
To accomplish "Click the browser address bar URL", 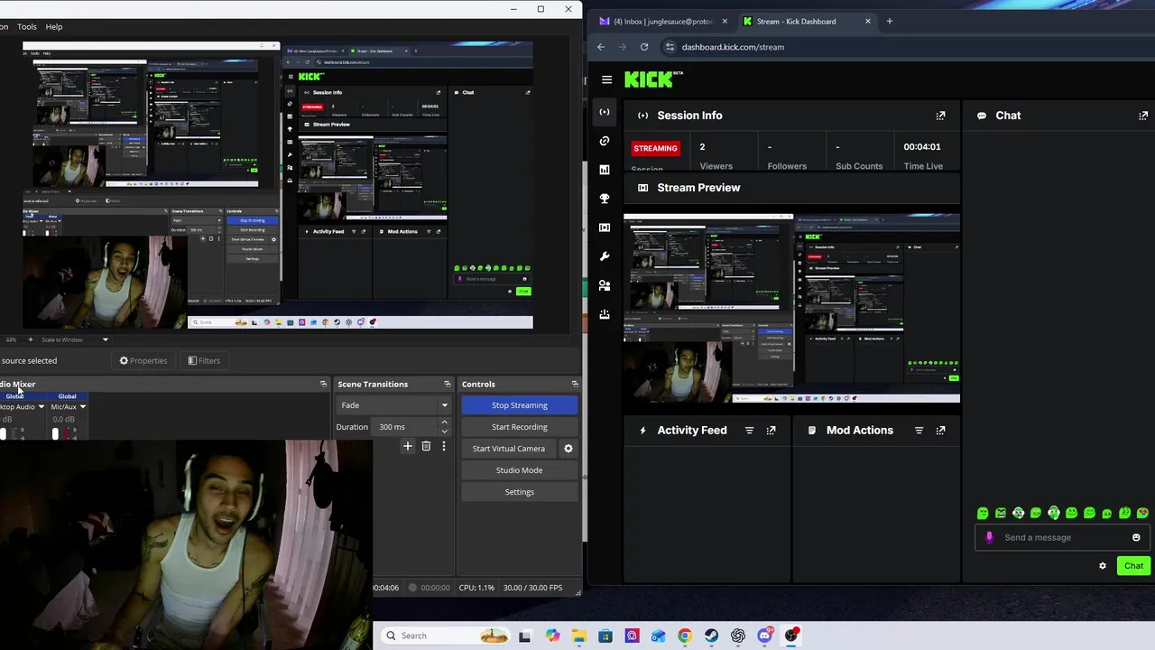I will [x=733, y=47].
